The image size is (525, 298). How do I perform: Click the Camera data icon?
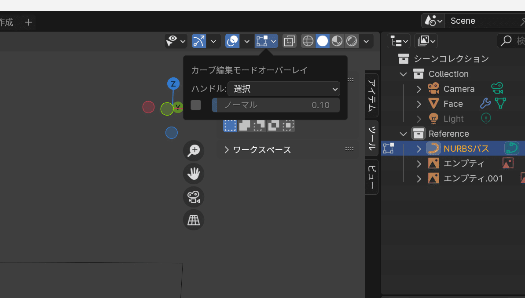click(497, 88)
